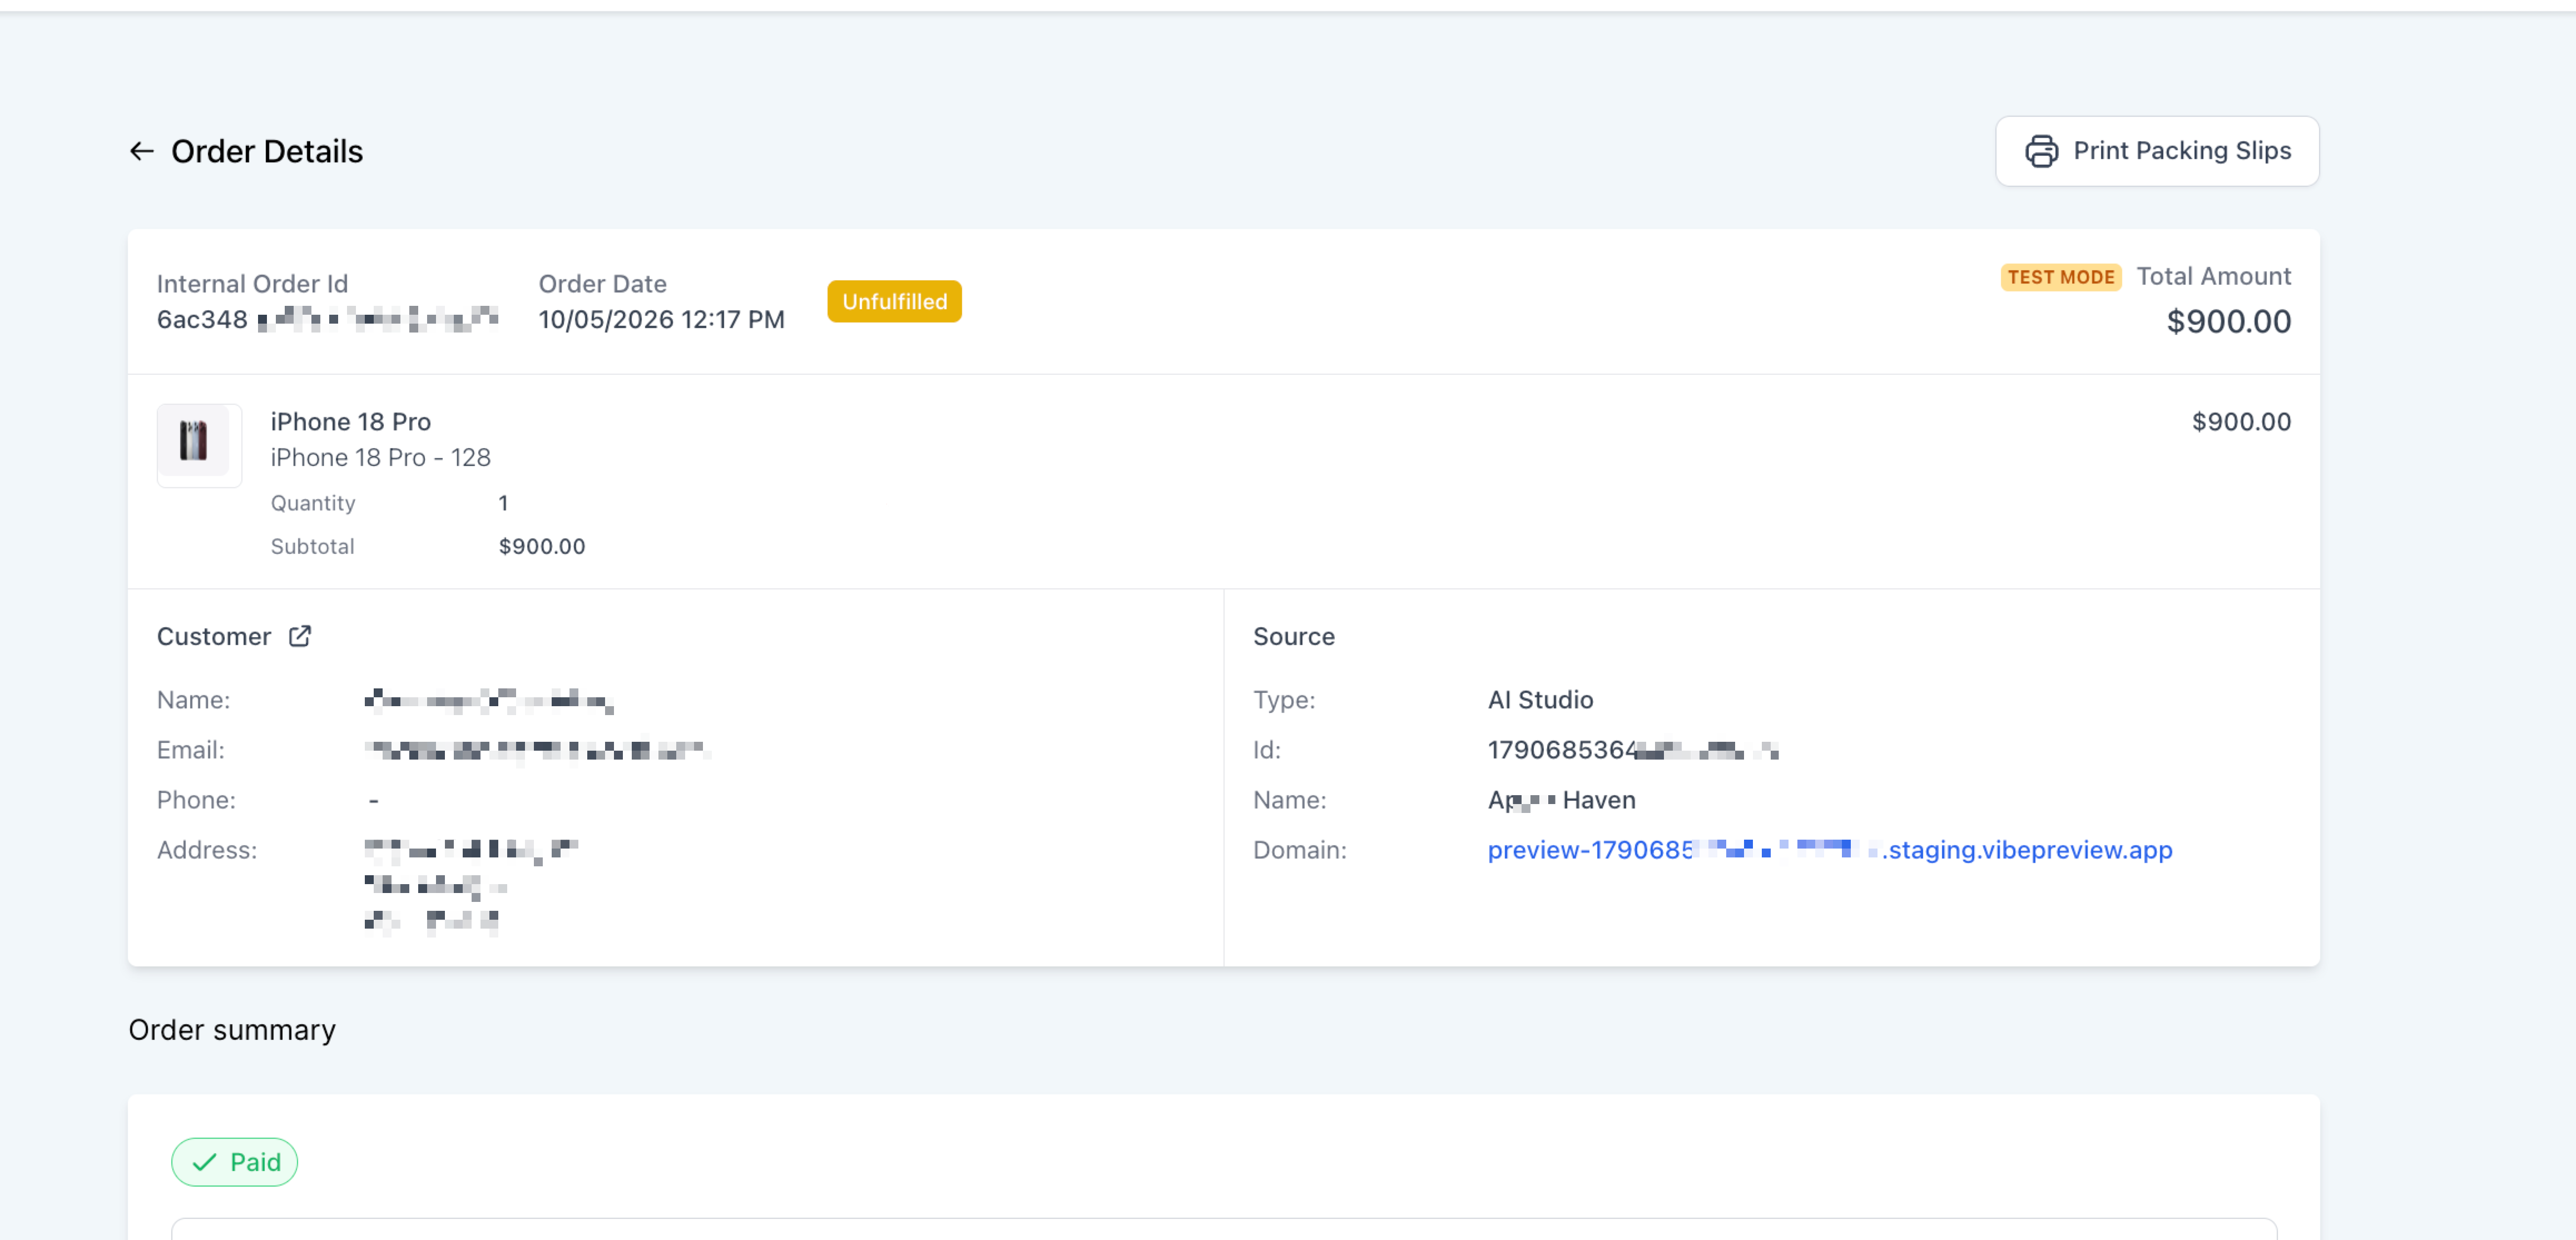
Task: Click the TEST MODE badge
Action: (x=2060, y=277)
